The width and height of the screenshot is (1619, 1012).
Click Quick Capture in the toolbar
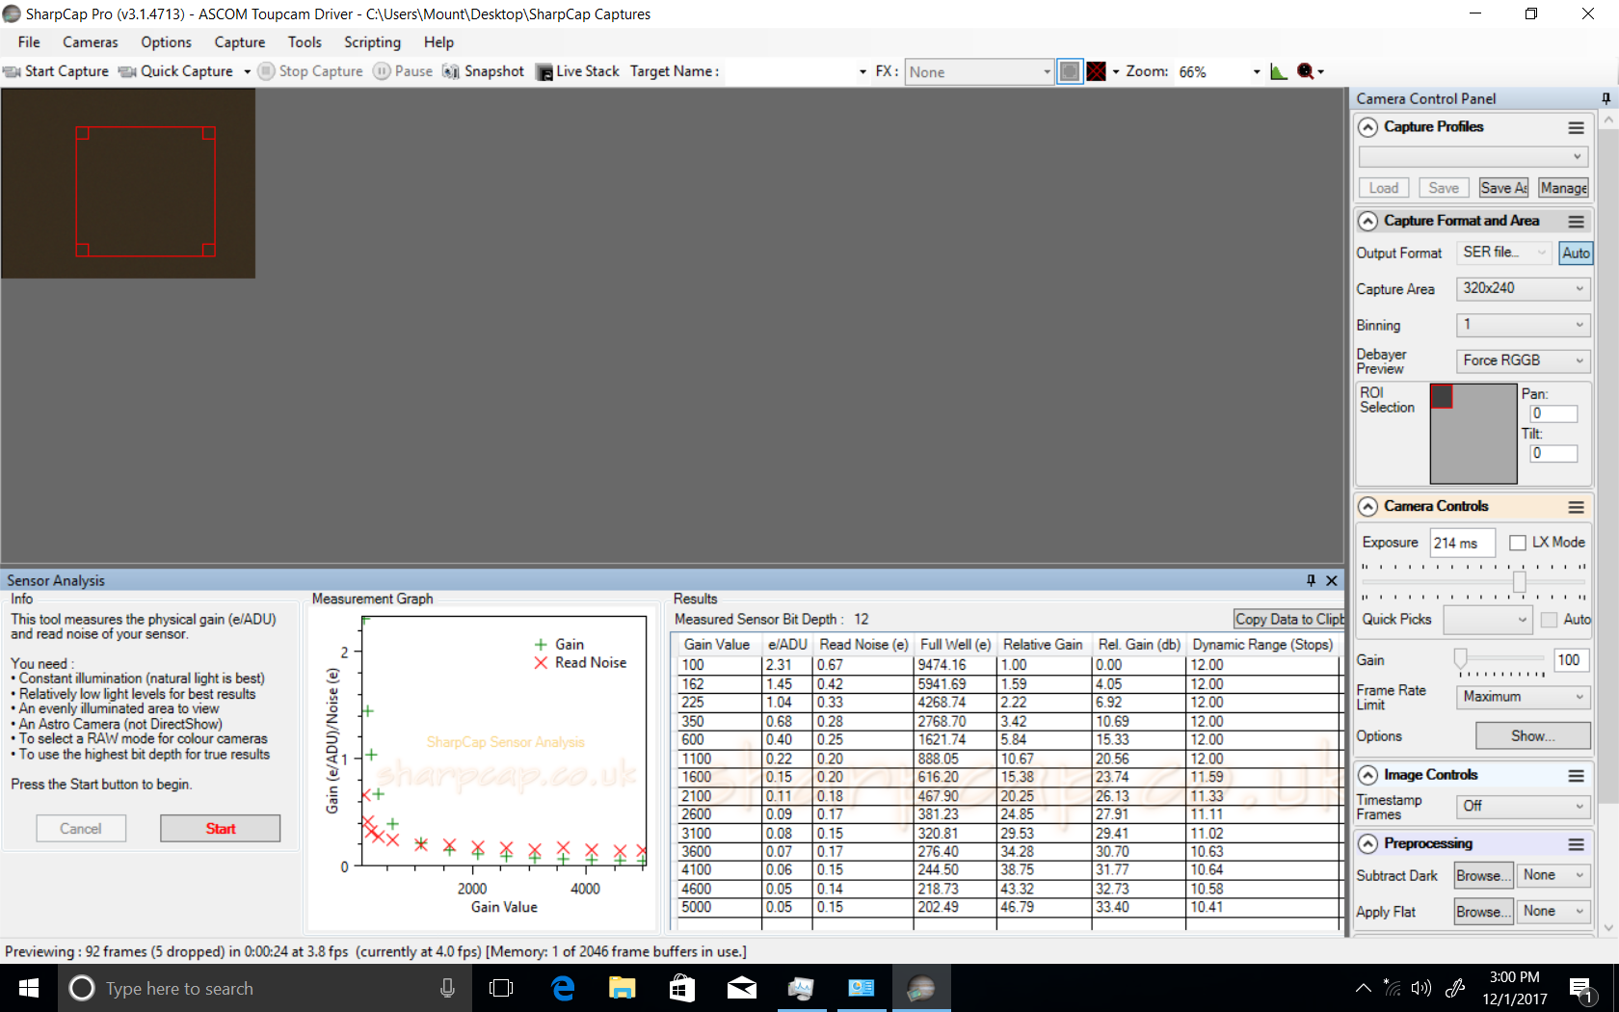pyautogui.click(x=176, y=71)
